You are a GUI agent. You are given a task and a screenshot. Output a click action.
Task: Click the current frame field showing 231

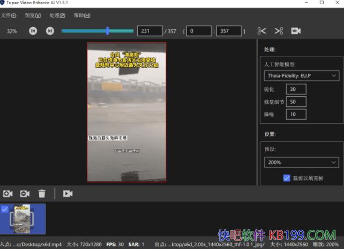click(x=150, y=31)
